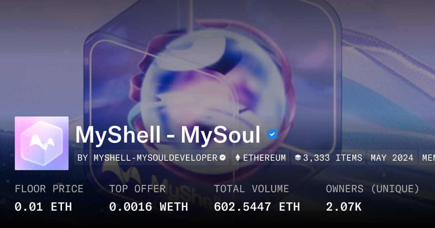
Task: Click the MAY 2024 date chip
Action: tap(392, 158)
